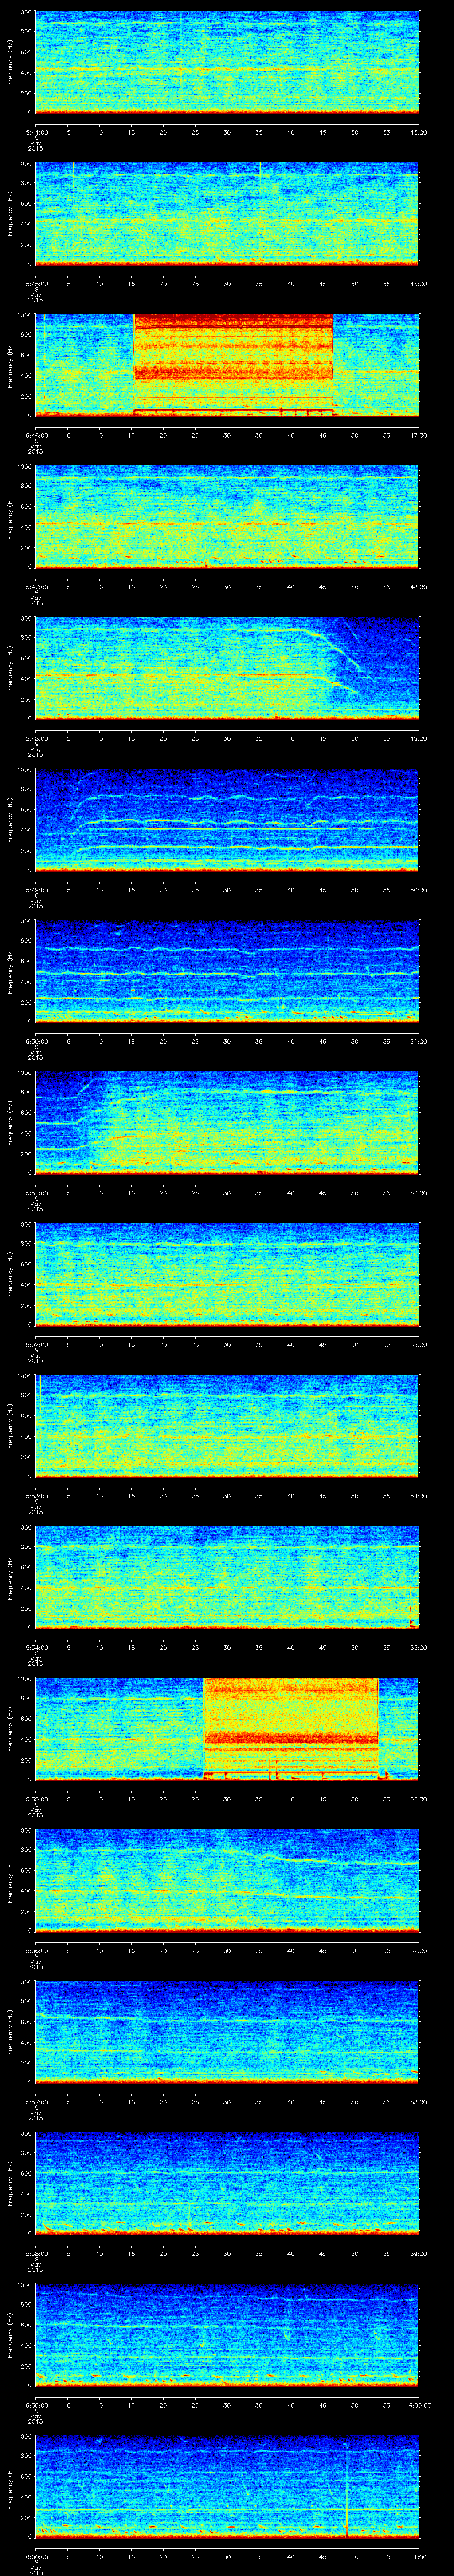Viewport: 454px width, 2576px height.
Task: Click the 51:00 end time label
Action: [419, 1041]
